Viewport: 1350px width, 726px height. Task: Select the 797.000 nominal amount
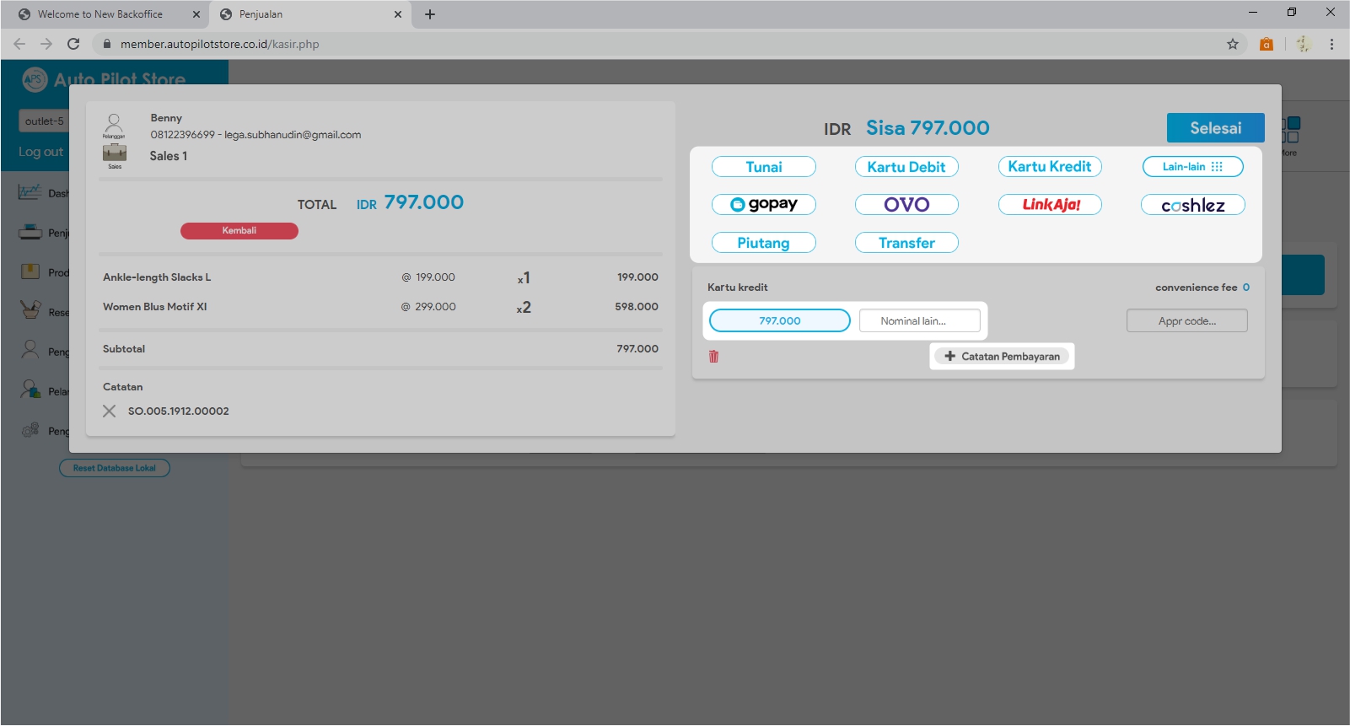[779, 321]
